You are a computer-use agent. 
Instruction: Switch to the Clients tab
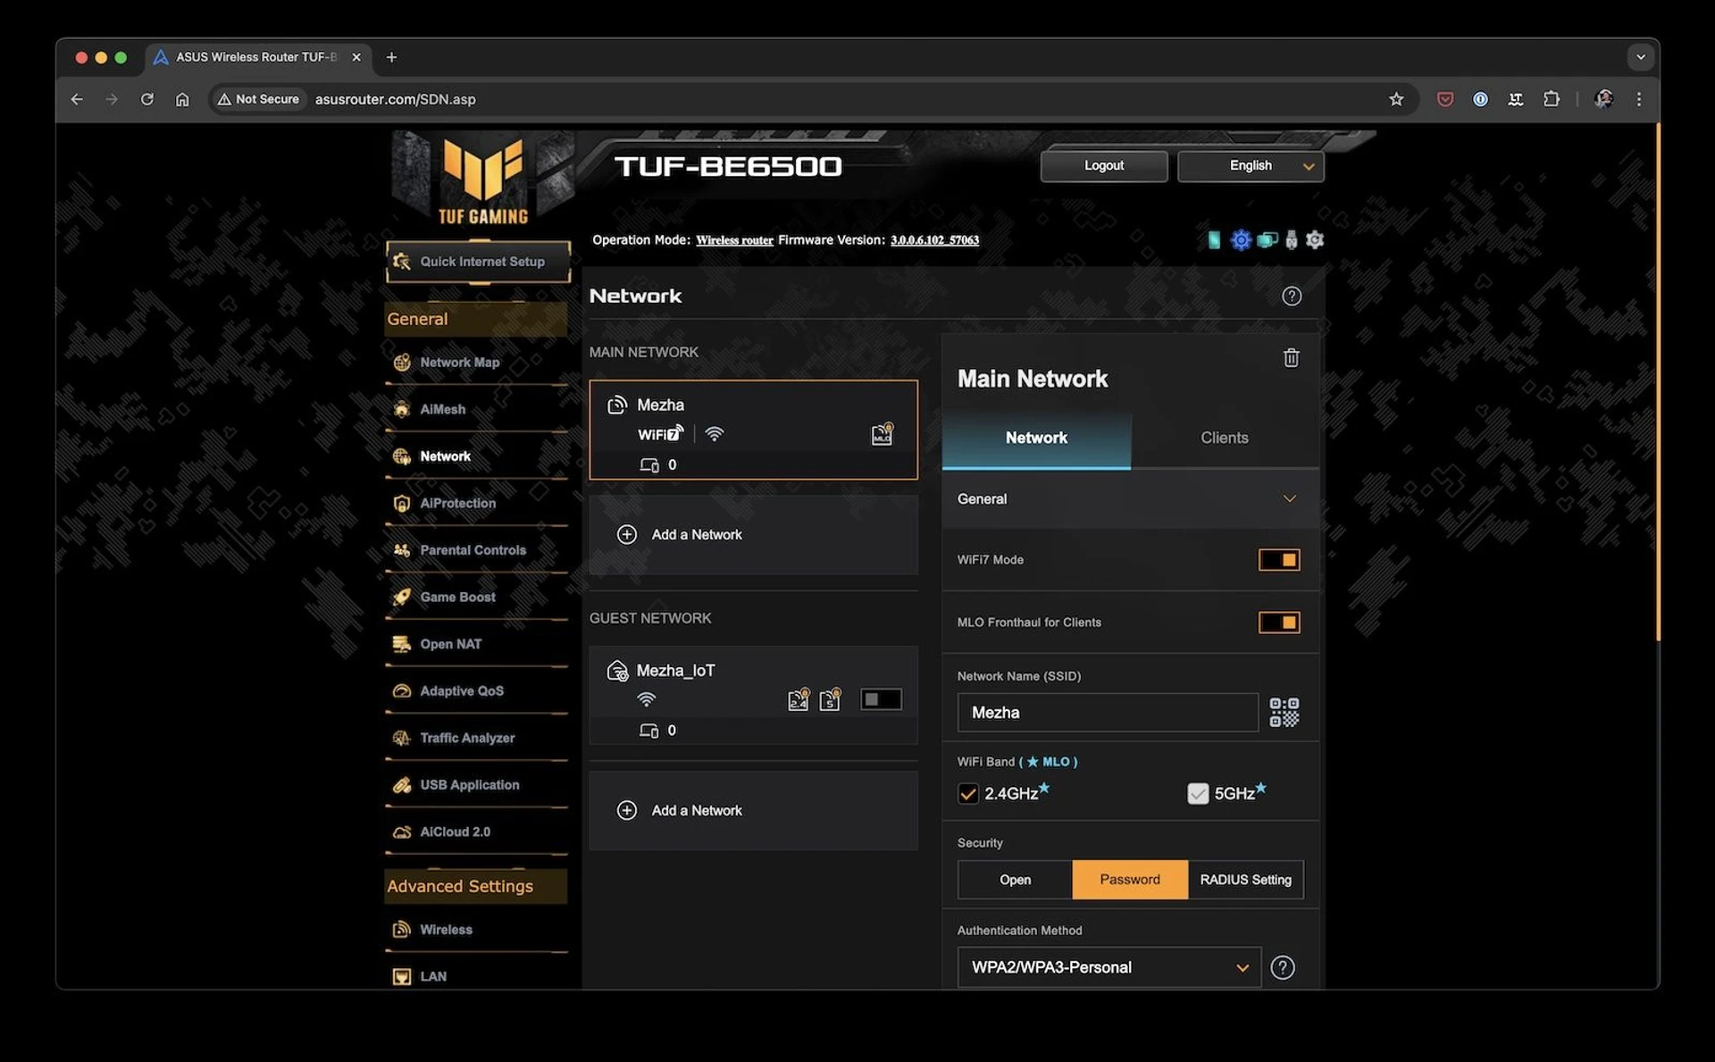click(1224, 438)
